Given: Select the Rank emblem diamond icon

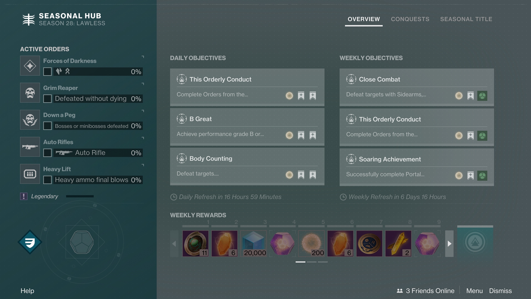Looking at the screenshot, I should [x=30, y=242].
